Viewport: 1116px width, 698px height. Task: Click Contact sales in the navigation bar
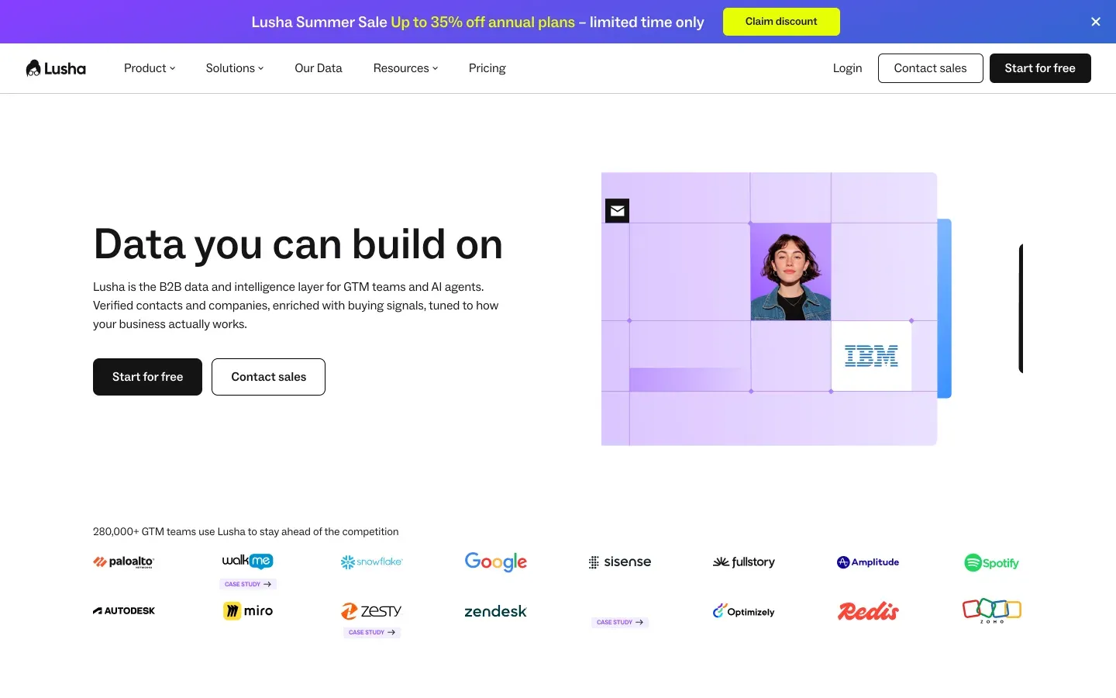point(930,68)
